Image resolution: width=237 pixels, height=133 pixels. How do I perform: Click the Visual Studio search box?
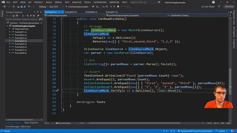[145, 2]
